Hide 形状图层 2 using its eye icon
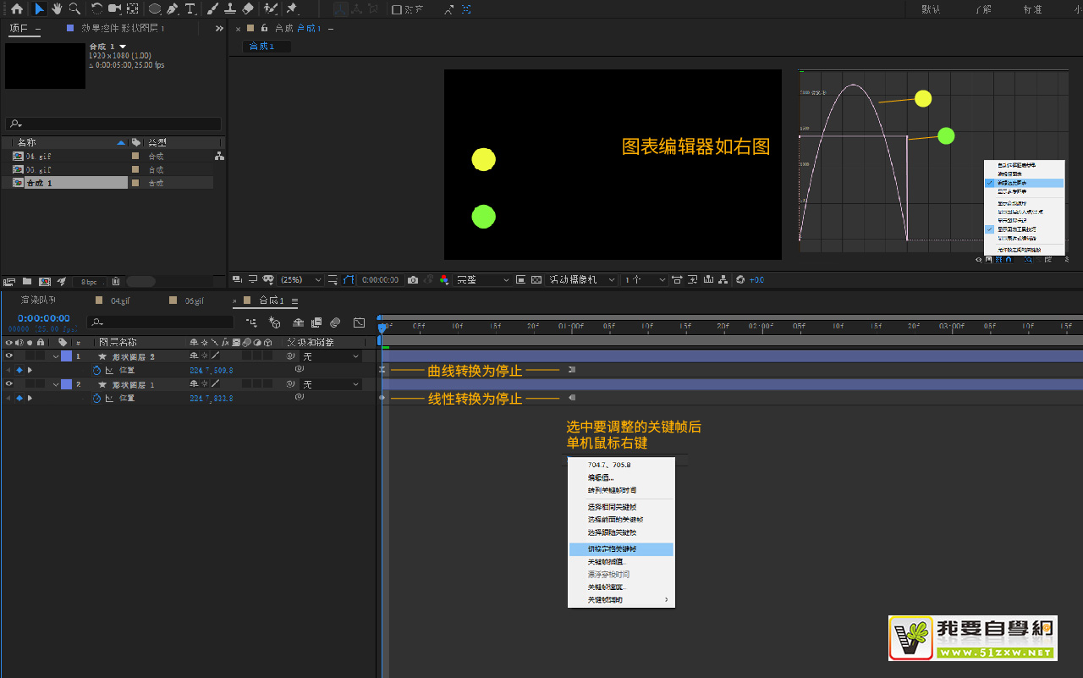 9,356
